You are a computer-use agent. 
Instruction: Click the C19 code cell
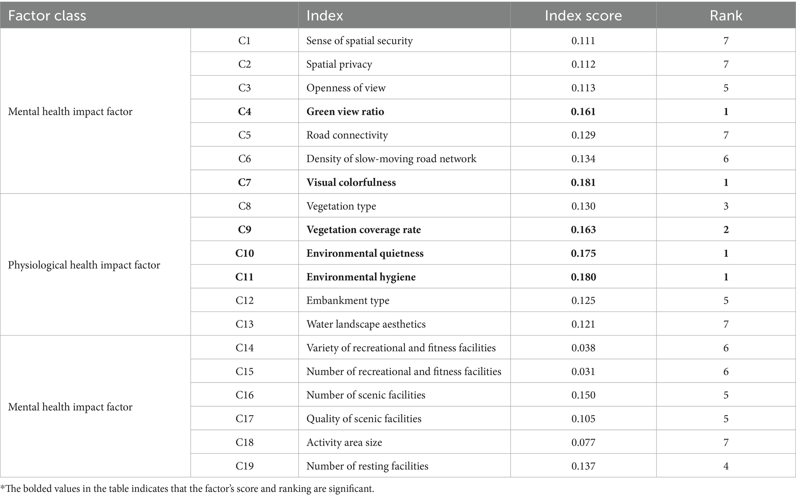pyautogui.click(x=245, y=466)
